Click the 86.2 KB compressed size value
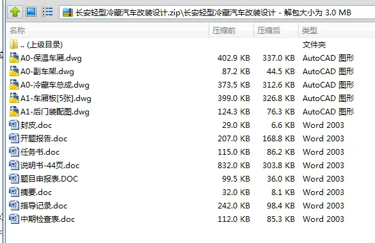 (281, 152)
